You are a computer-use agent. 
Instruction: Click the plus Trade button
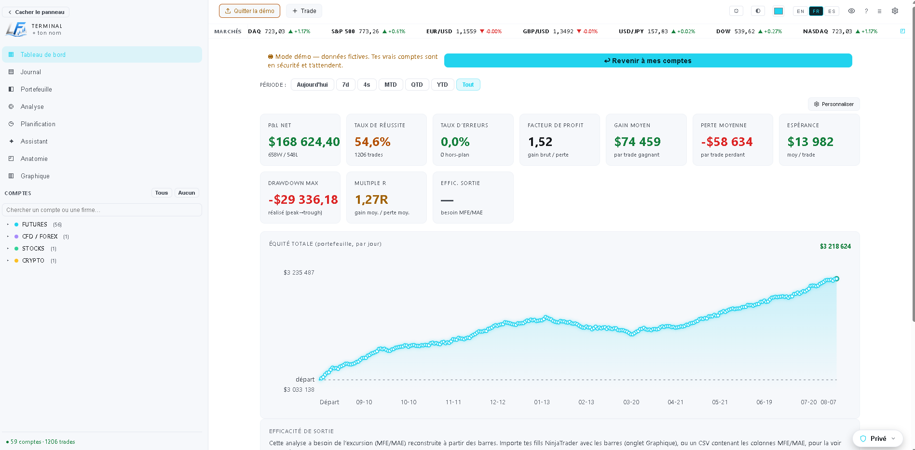pyautogui.click(x=304, y=11)
